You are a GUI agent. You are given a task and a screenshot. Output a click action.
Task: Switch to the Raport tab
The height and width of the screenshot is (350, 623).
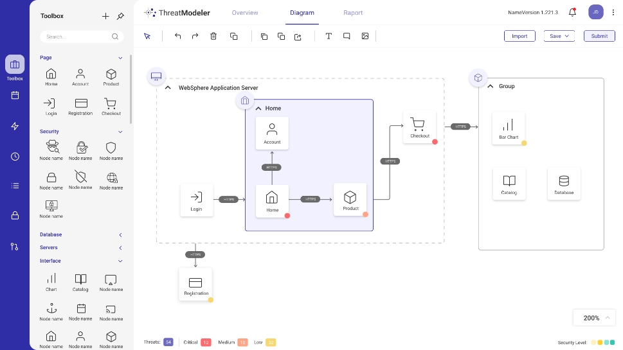pyautogui.click(x=353, y=13)
